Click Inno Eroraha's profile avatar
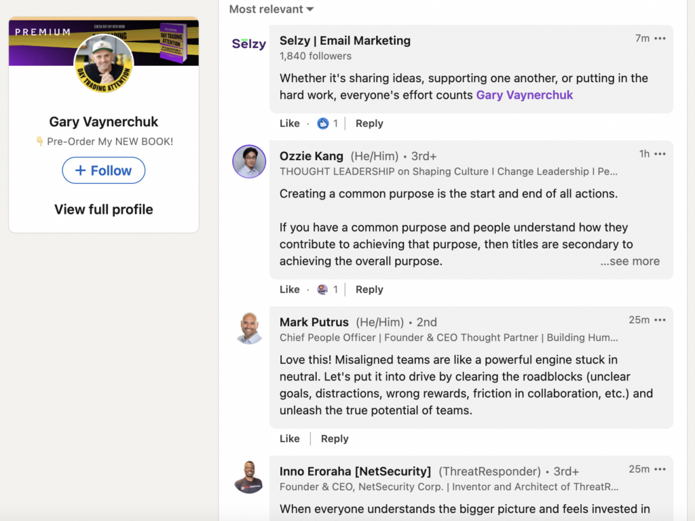 (248, 478)
